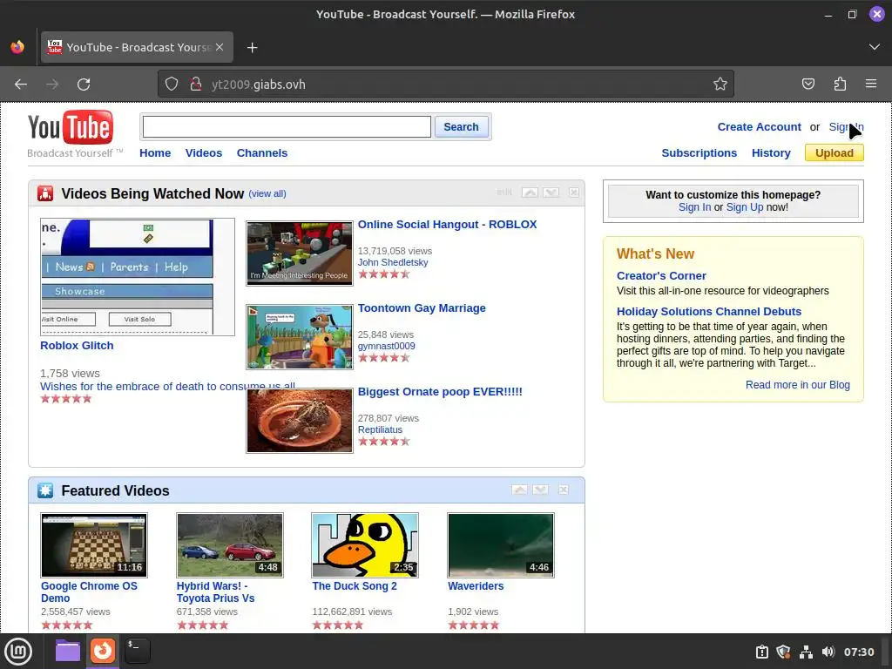892x669 pixels.
Task: Close the Featured Videos module
Action: click(x=564, y=490)
